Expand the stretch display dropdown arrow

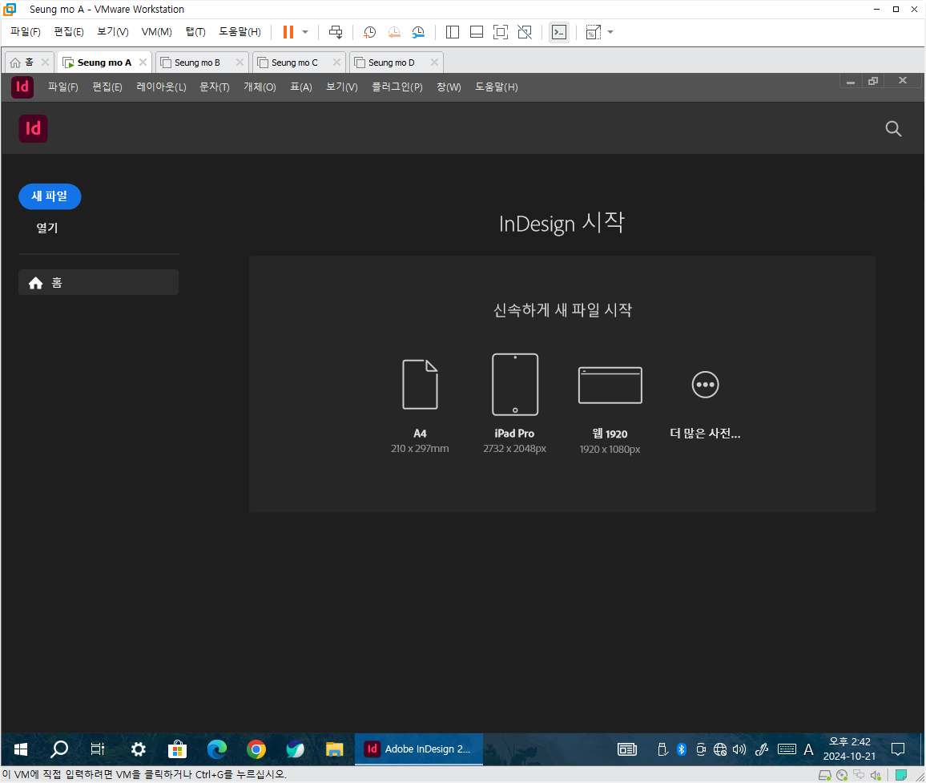(610, 32)
